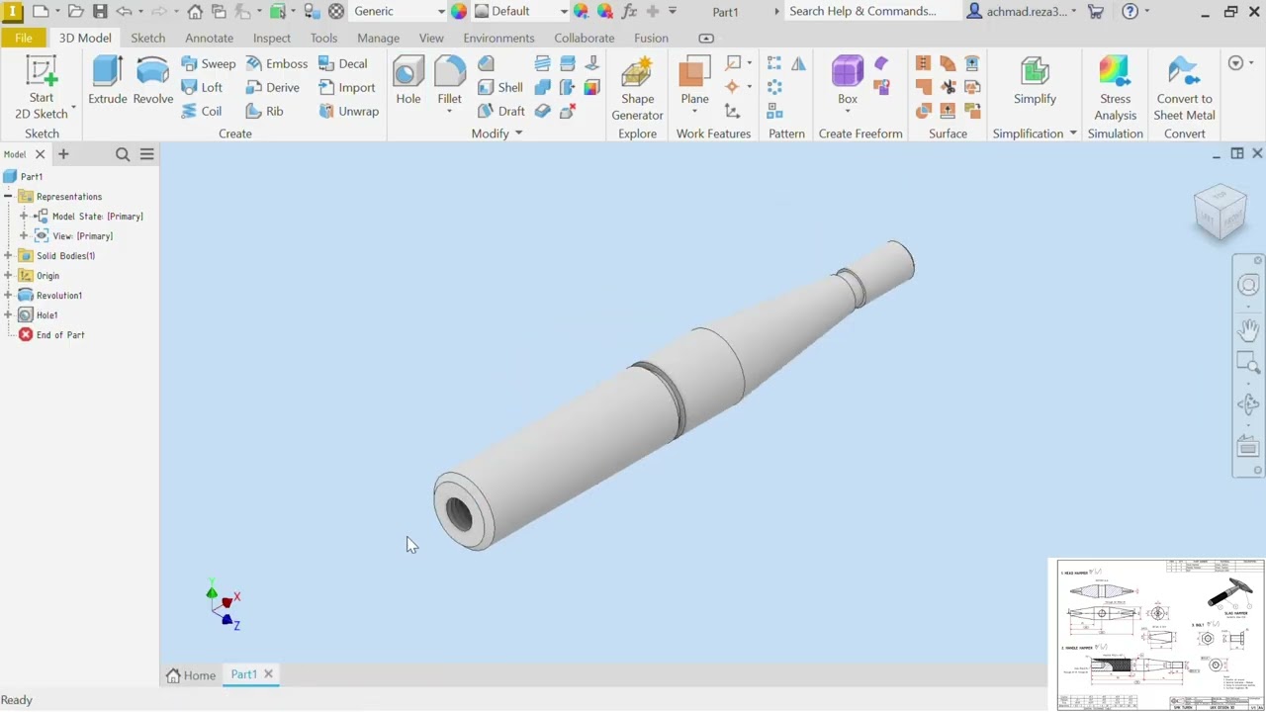Expand the Representations node

pyautogui.click(x=8, y=196)
